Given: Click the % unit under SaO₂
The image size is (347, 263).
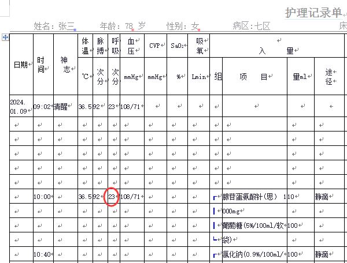Looking at the screenshot, I should click(178, 76).
